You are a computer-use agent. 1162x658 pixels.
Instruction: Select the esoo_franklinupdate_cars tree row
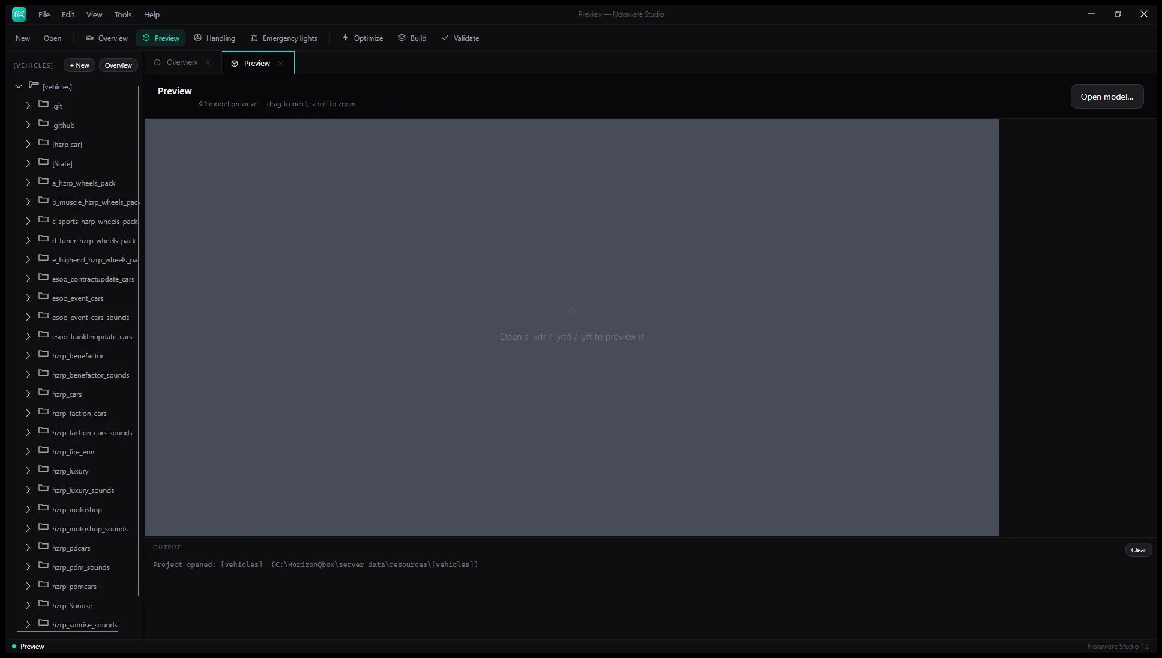78,336
